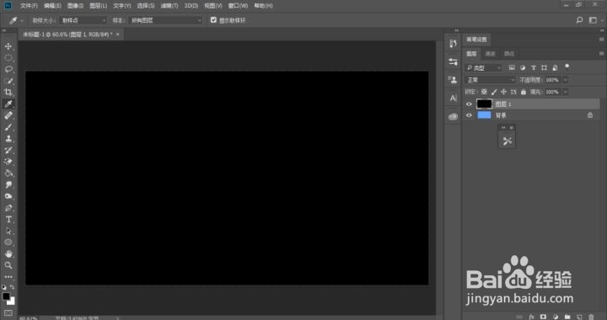Select the Healing Brush tool
The image size is (607, 320).
[x=8, y=115]
